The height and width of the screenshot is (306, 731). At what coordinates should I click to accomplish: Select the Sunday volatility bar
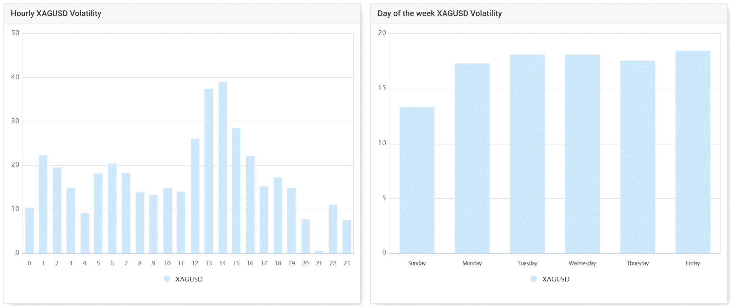tap(417, 180)
